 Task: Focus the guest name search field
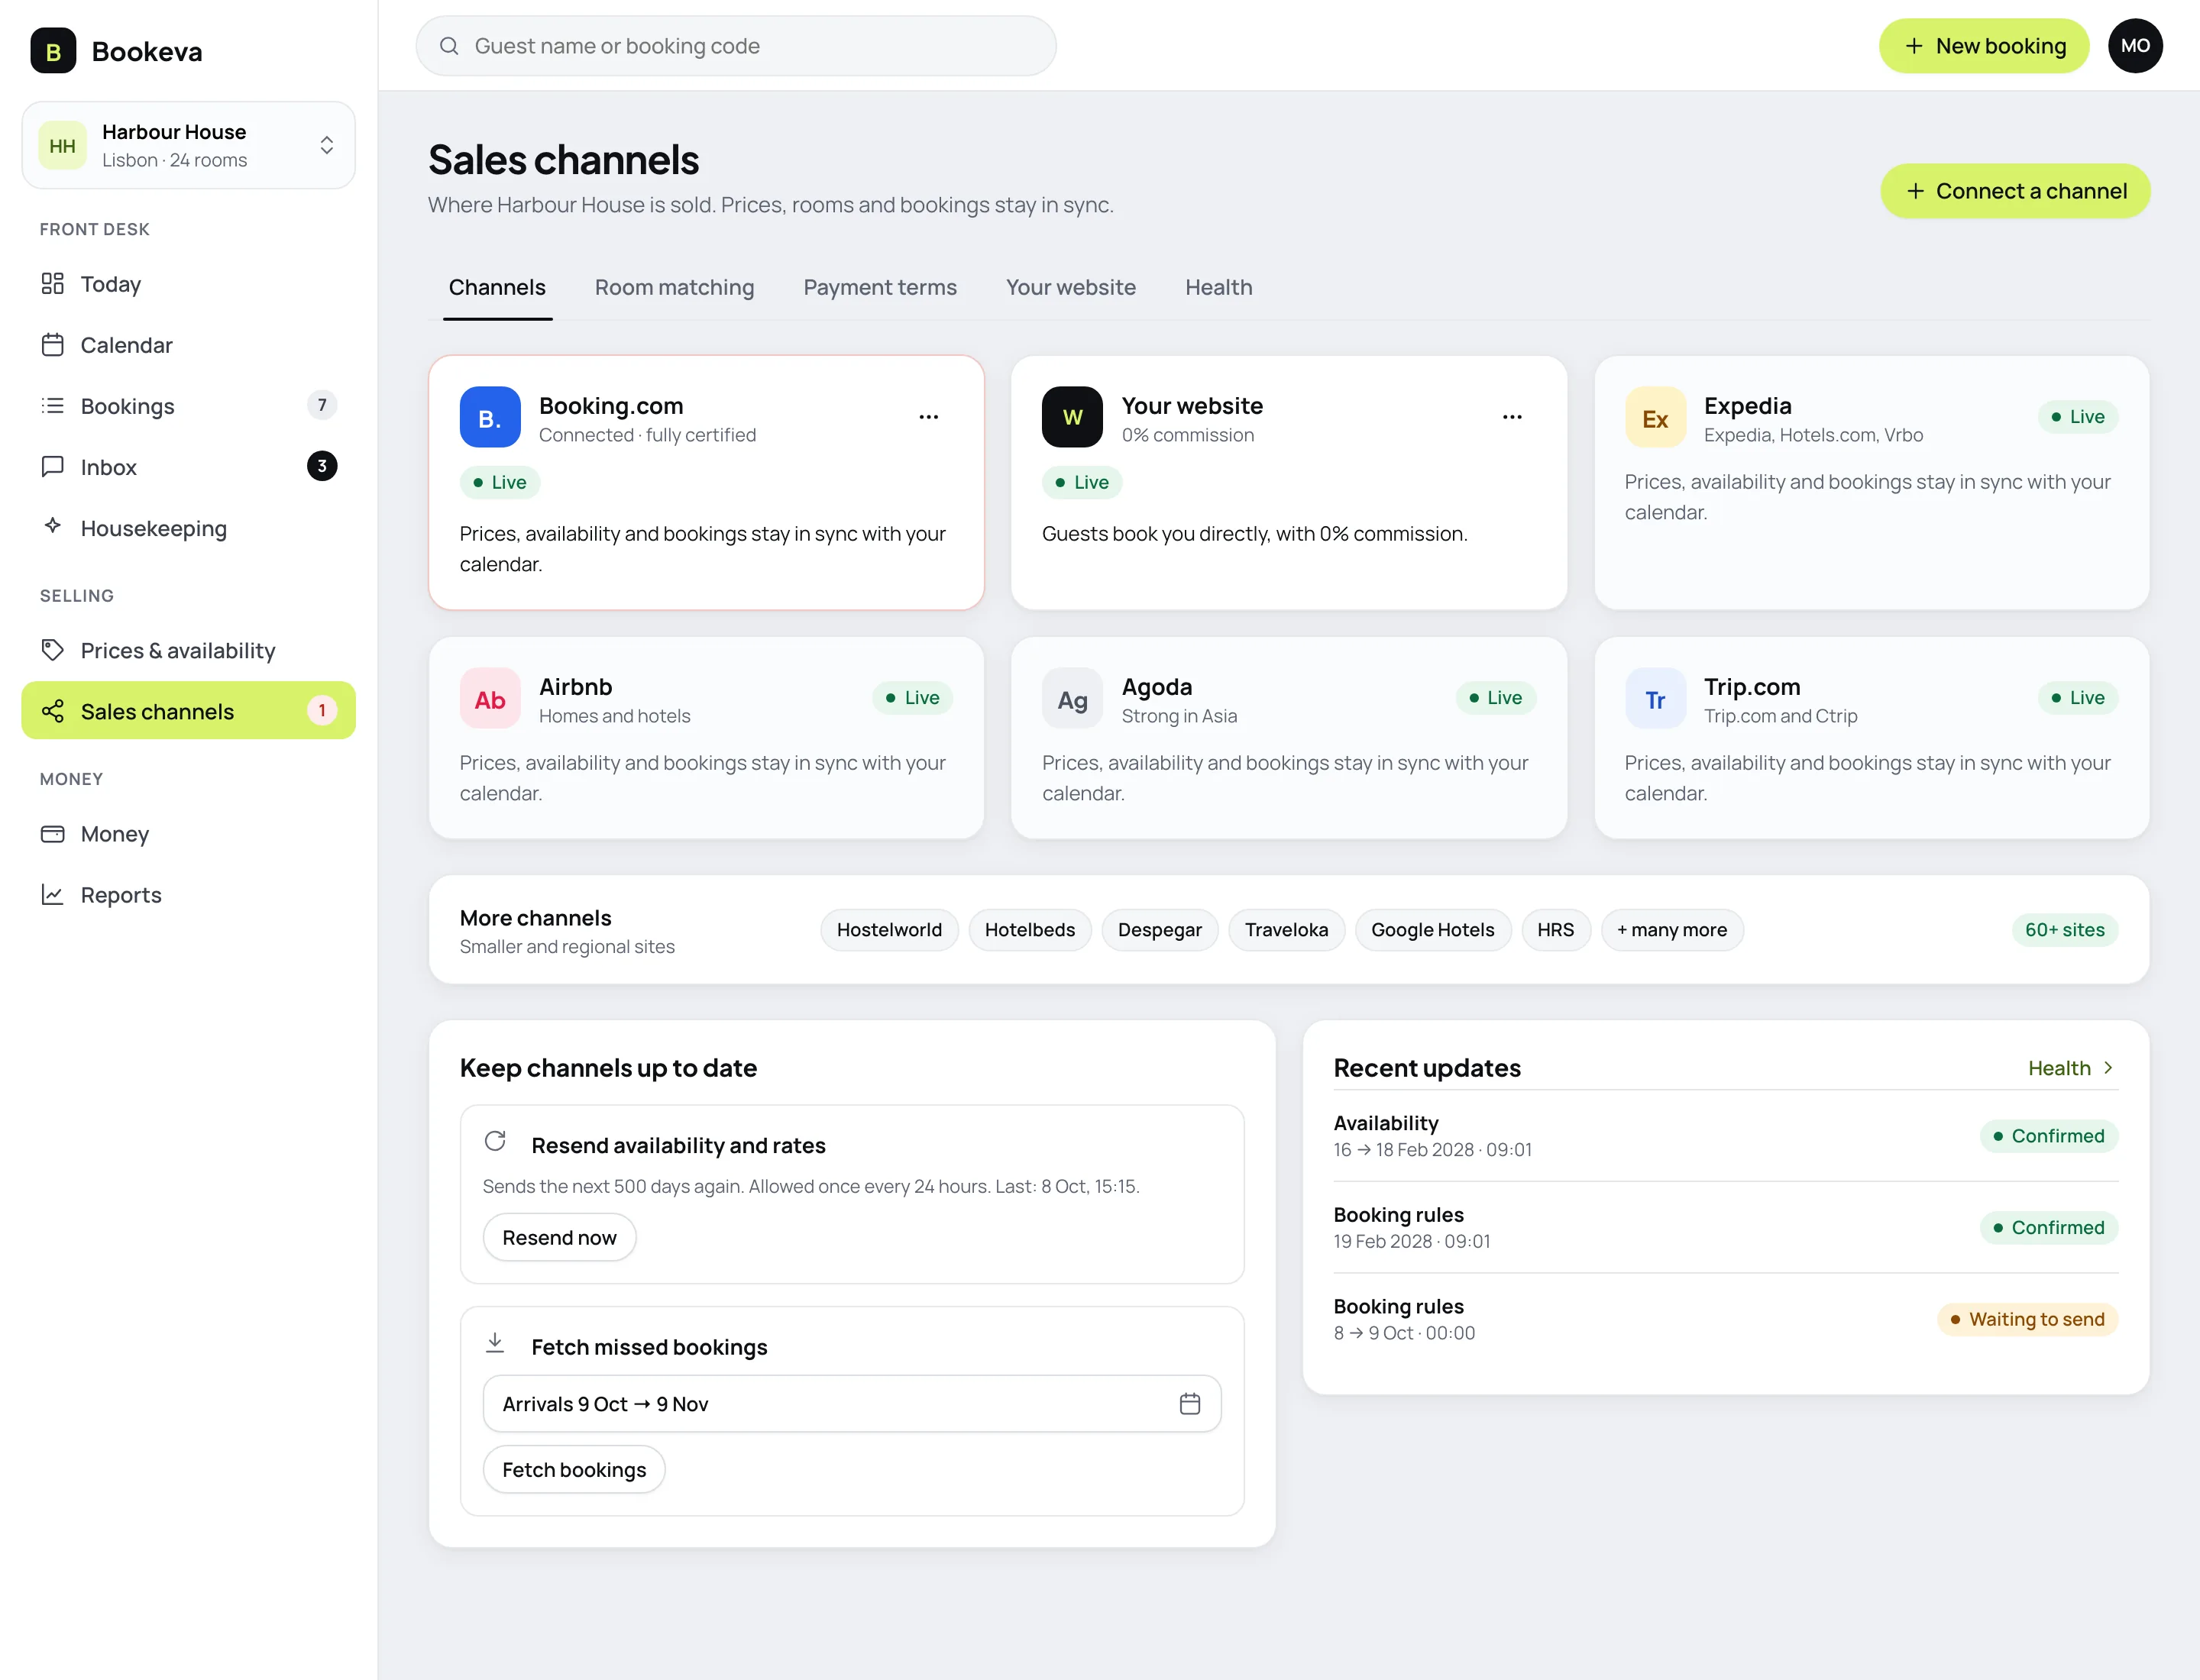[736, 46]
